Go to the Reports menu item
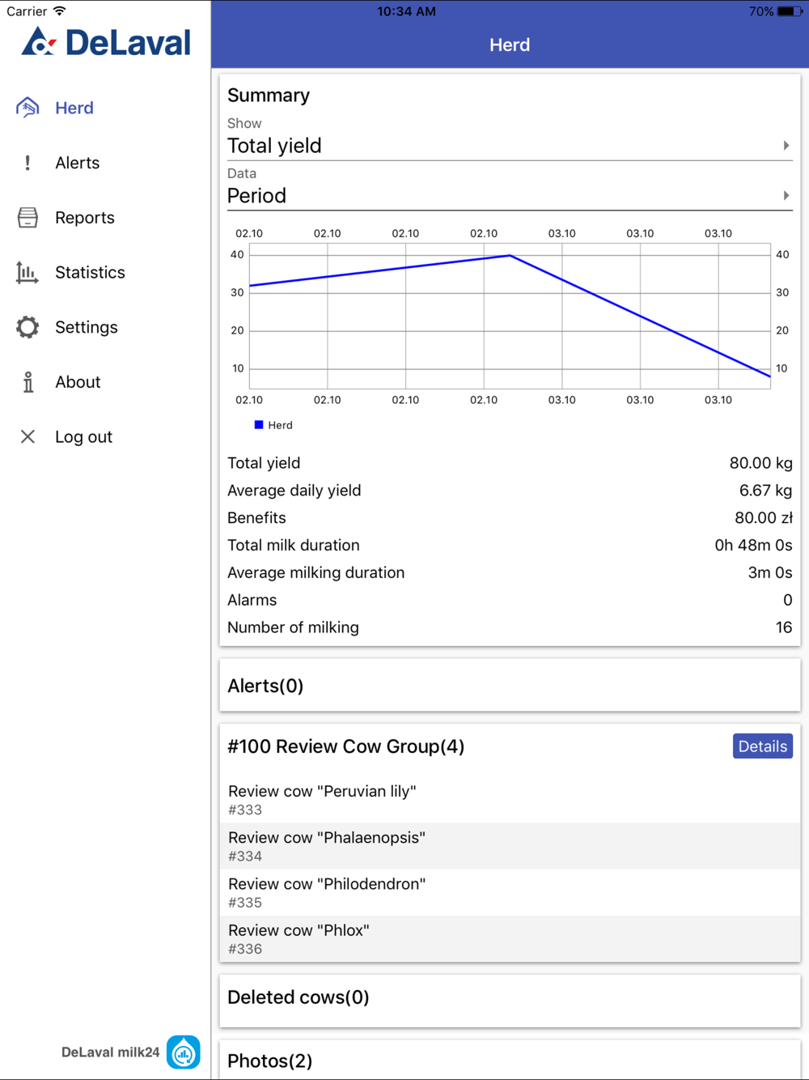 85,218
